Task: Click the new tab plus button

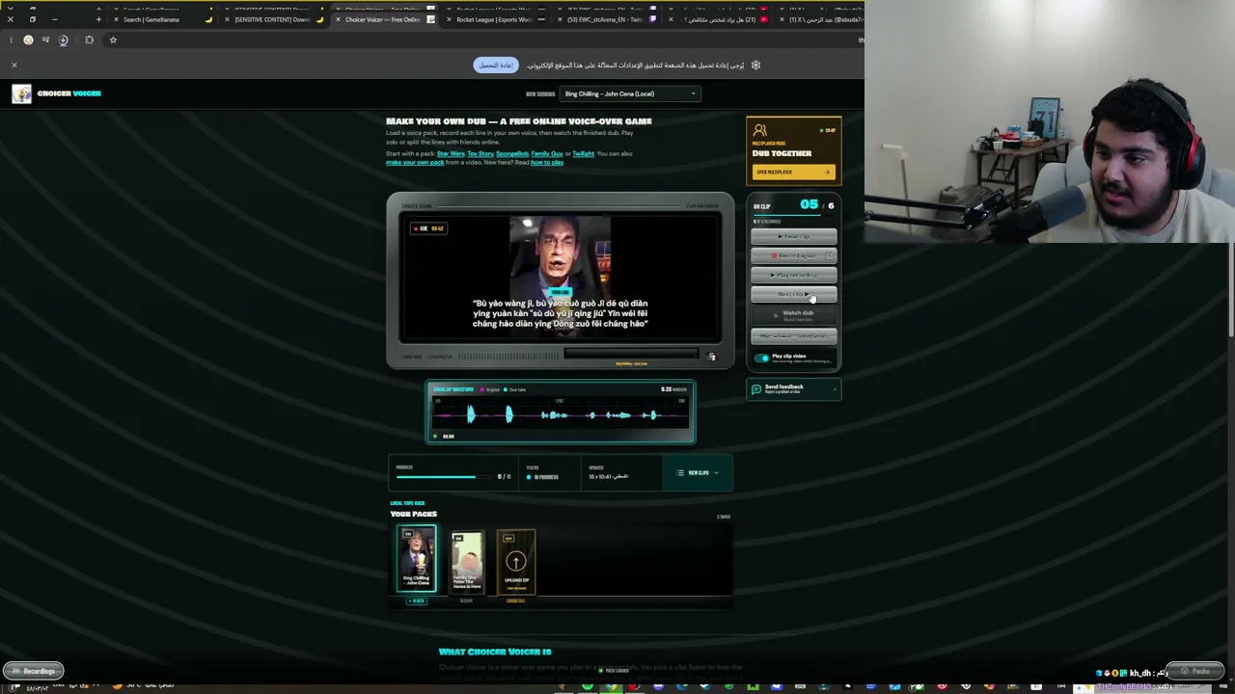Action: point(98,19)
